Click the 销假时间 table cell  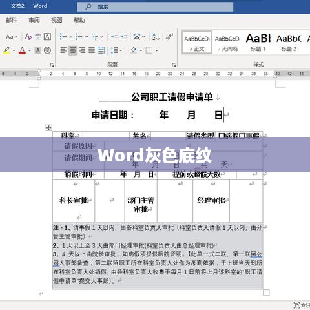tap(78, 174)
